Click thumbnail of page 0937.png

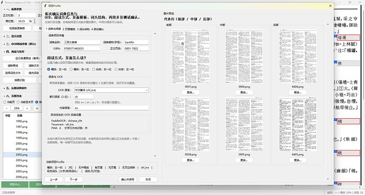(x=190, y=57)
